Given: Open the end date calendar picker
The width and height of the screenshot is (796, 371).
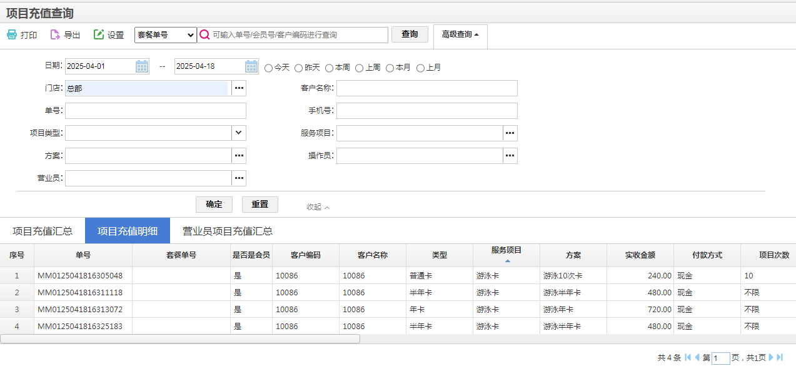Looking at the screenshot, I should point(251,66).
